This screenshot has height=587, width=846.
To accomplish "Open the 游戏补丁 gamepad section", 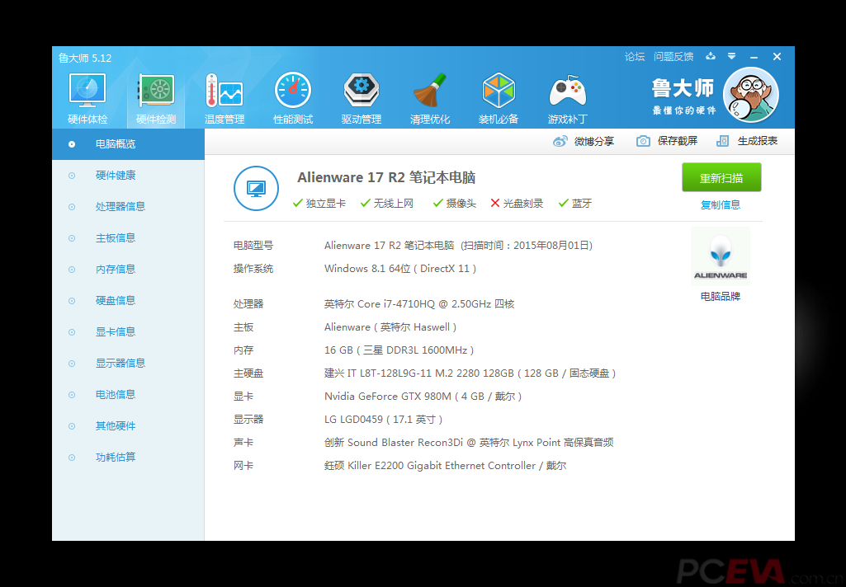I will (568, 98).
